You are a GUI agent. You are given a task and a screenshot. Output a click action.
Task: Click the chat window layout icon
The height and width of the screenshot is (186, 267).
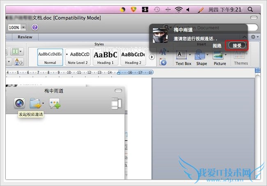tap(117, 103)
